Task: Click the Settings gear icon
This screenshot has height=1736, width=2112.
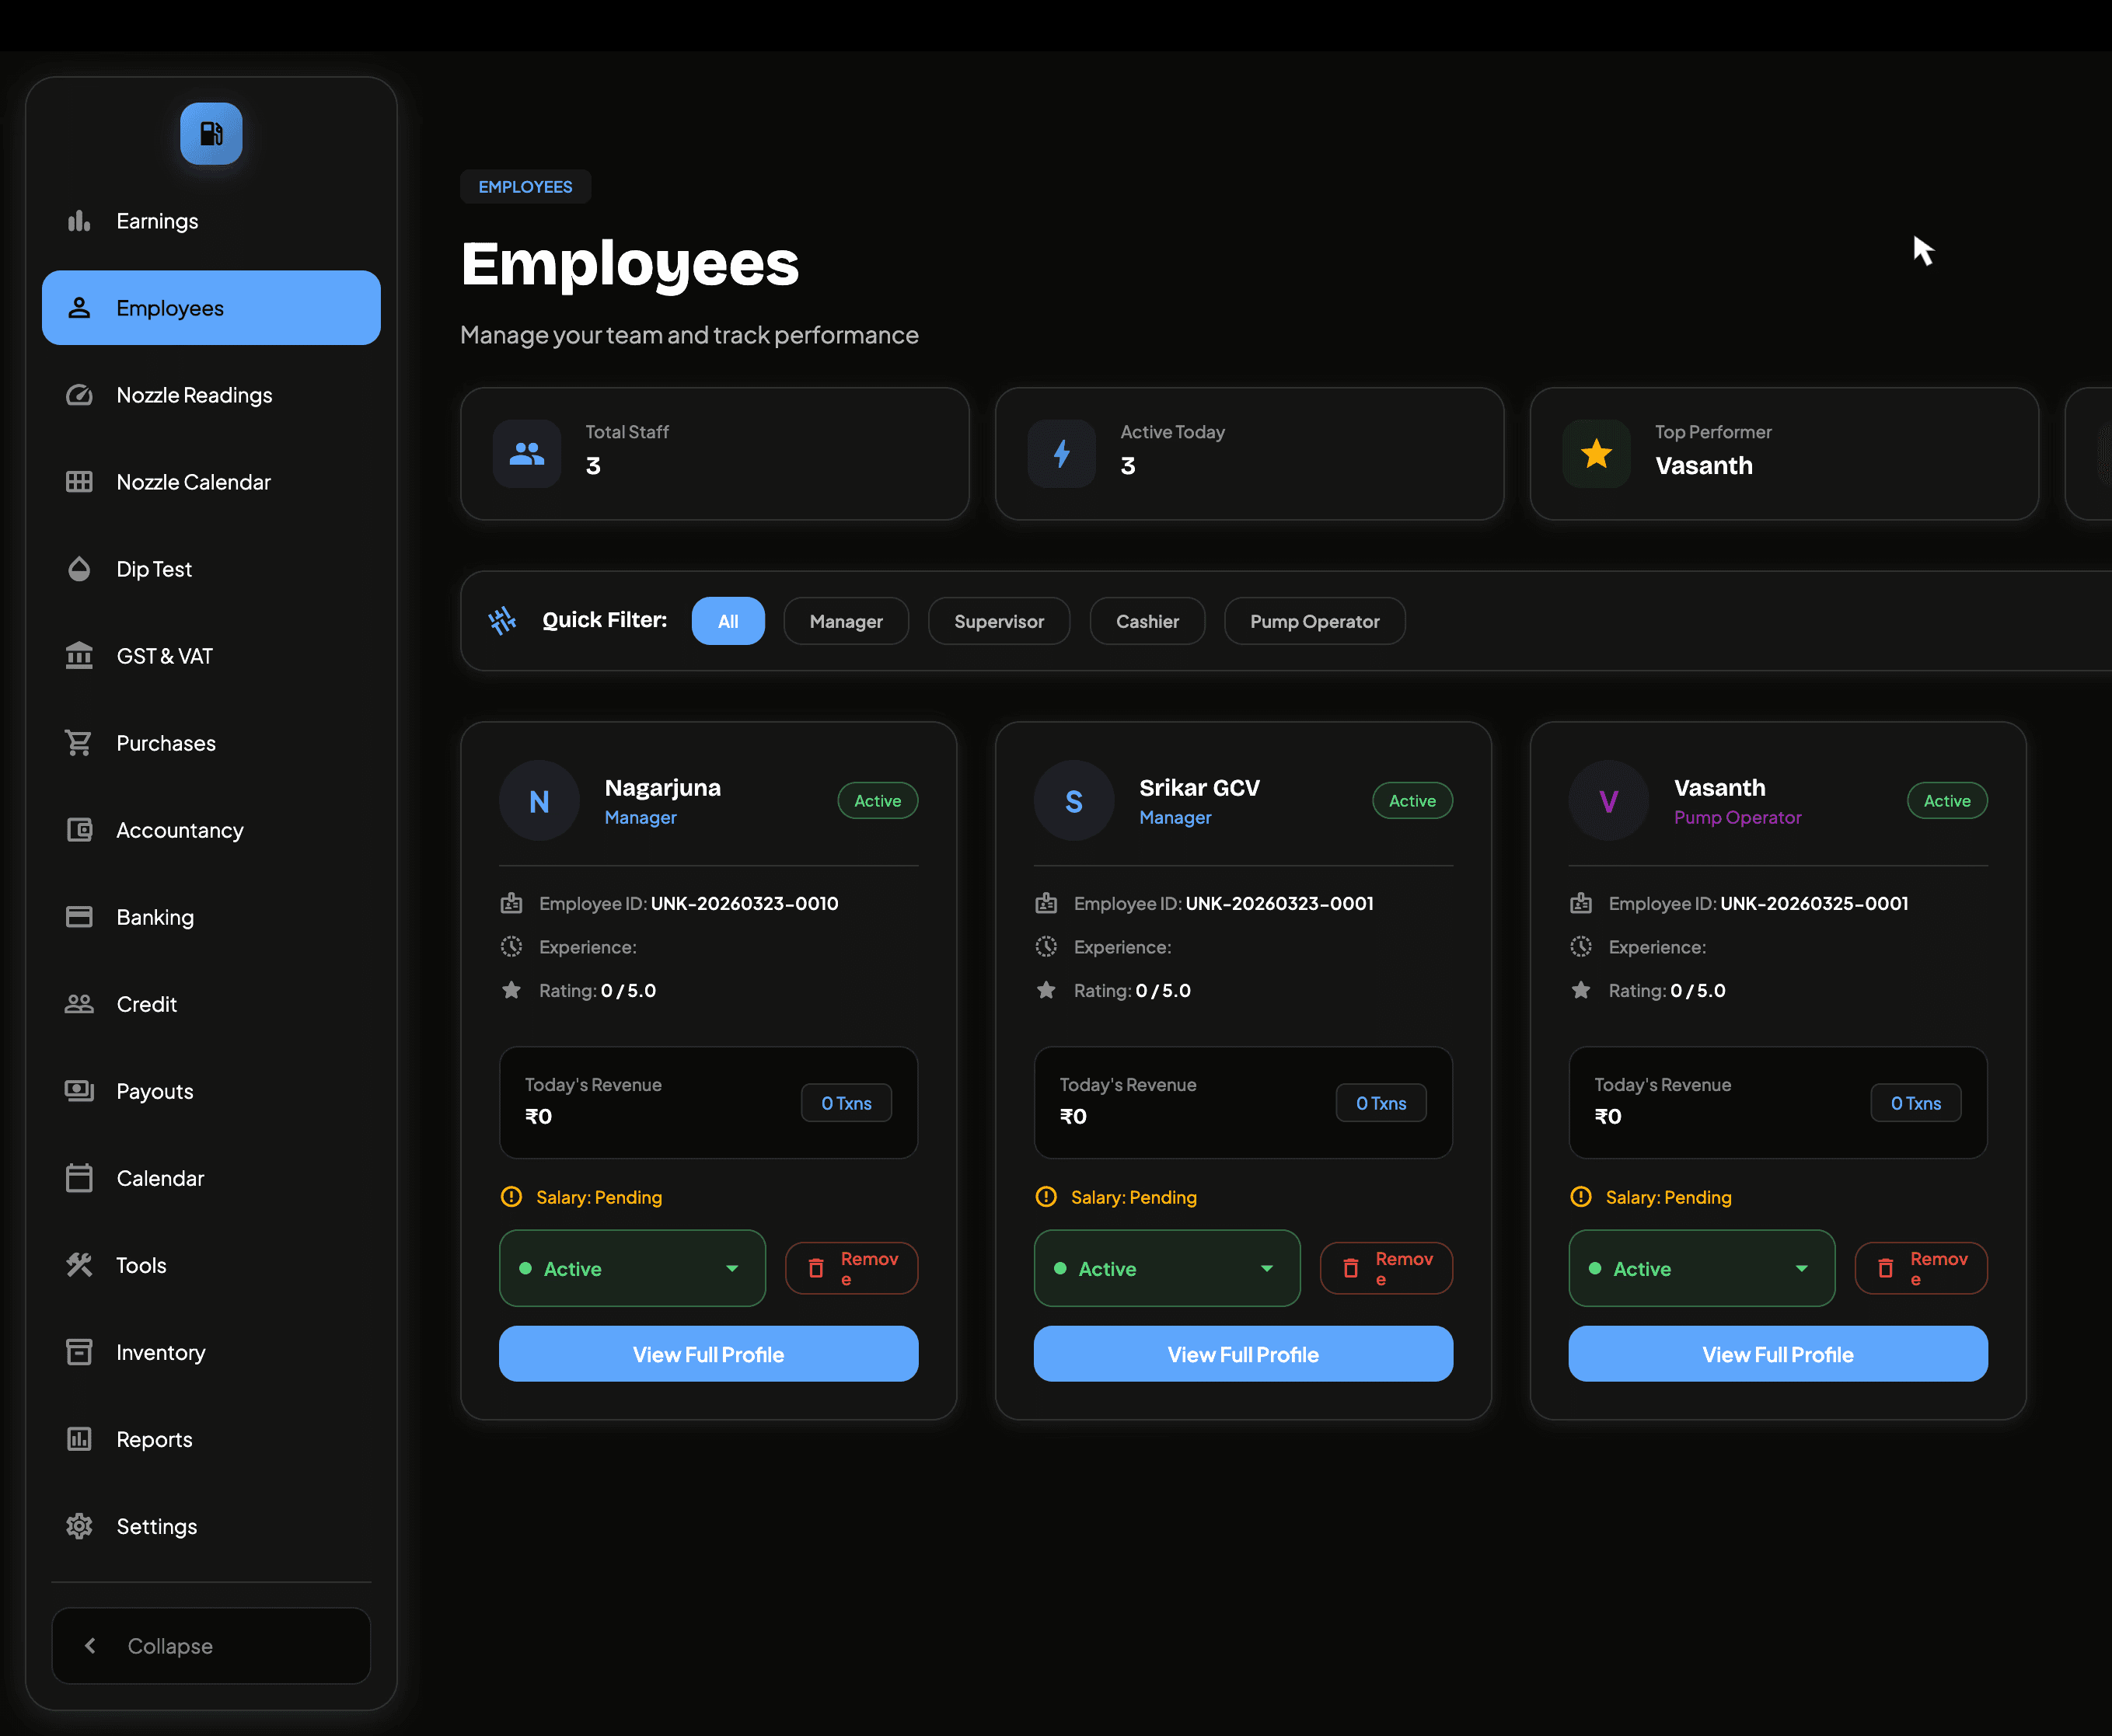Action: pos(79,1526)
